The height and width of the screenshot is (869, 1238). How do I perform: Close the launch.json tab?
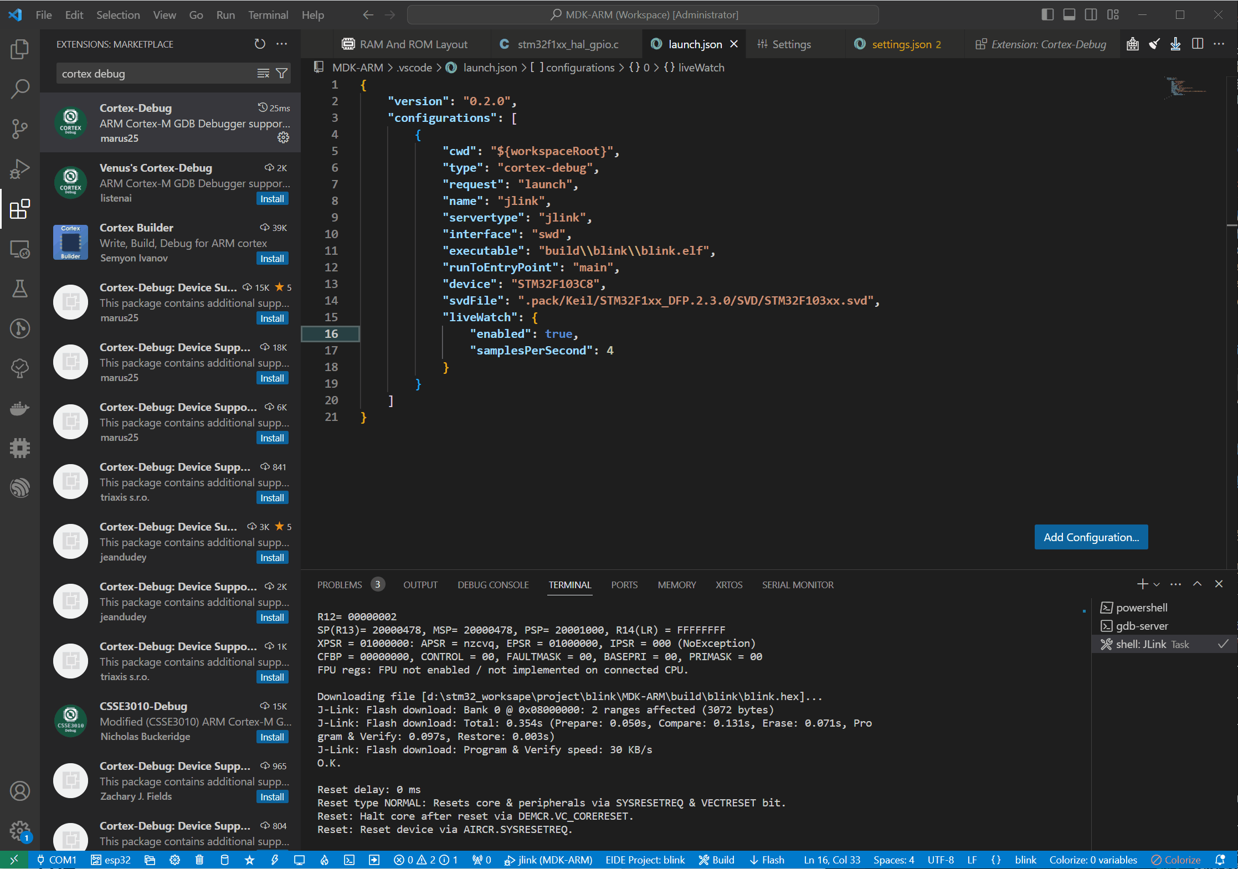click(x=734, y=44)
